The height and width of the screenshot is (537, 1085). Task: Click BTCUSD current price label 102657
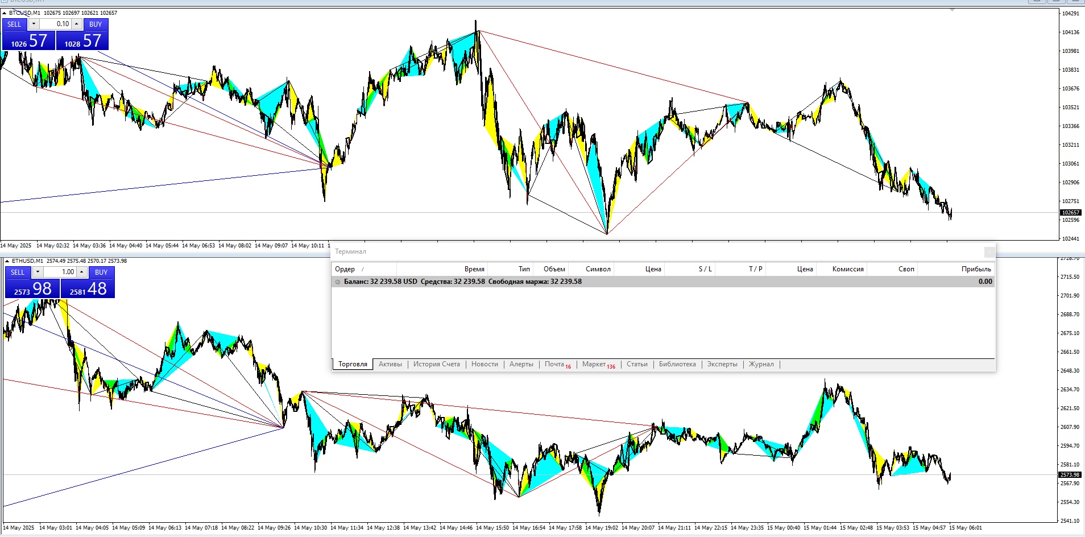coord(1071,213)
